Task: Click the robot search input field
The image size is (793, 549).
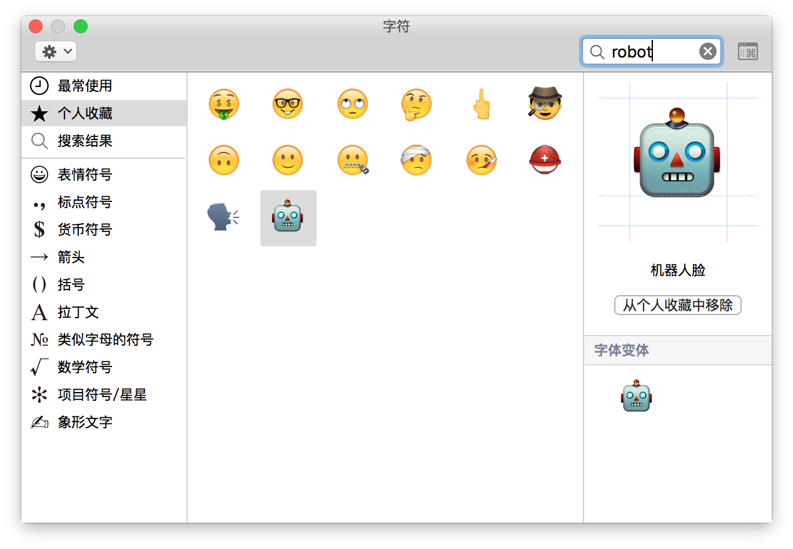Action: pos(650,51)
